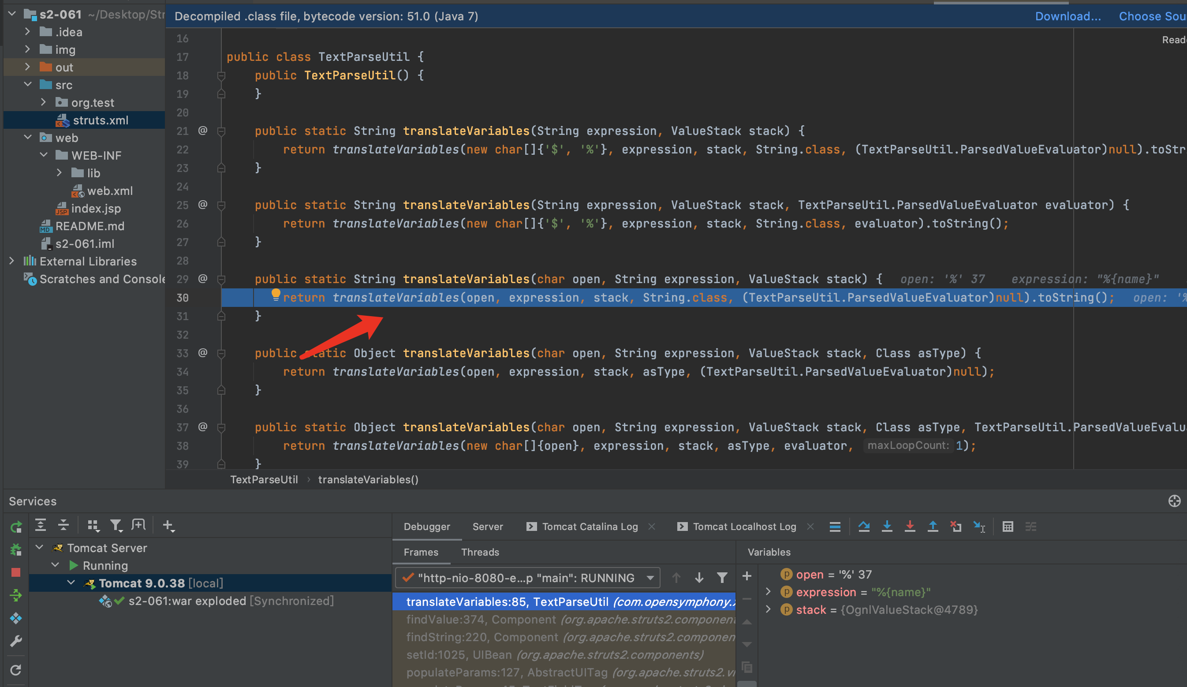Click the Drop Frame icon

point(956,526)
